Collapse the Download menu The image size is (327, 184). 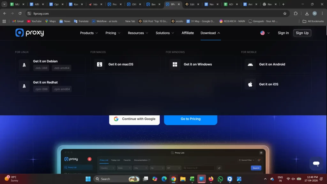[x=210, y=33]
